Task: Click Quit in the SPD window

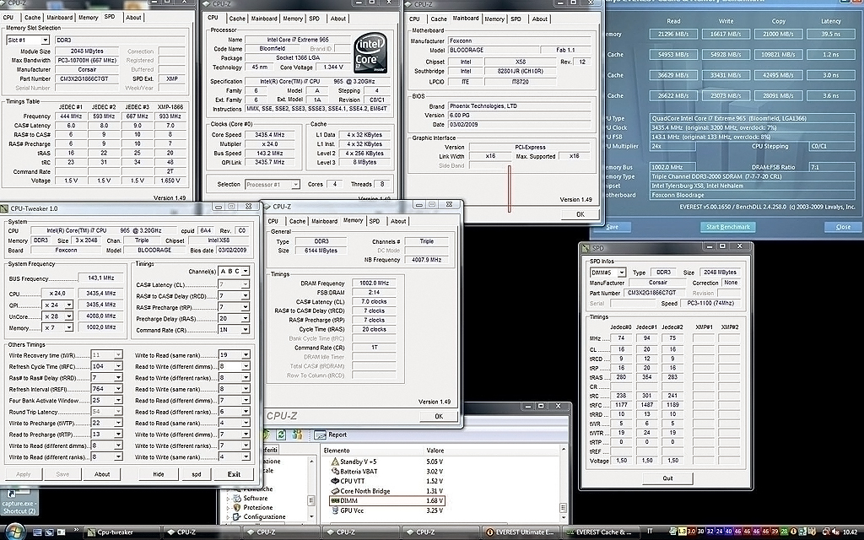Action: pyautogui.click(x=668, y=478)
